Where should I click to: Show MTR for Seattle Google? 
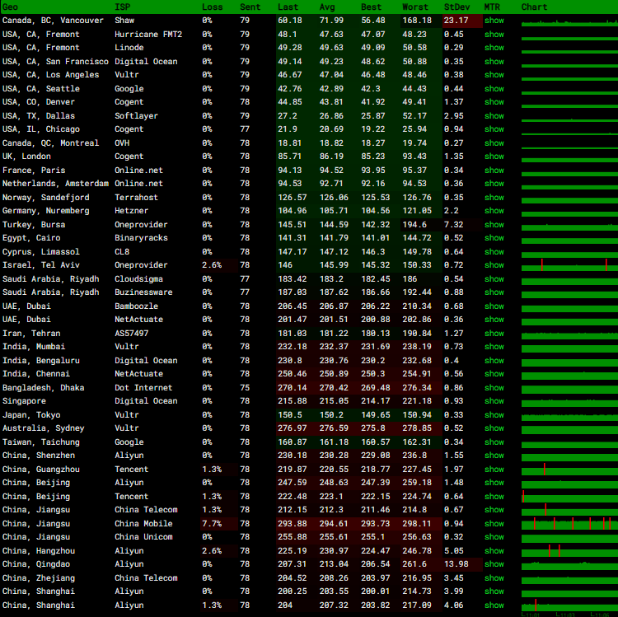point(494,89)
